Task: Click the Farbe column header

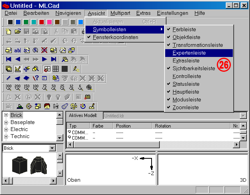Action: 102,126
